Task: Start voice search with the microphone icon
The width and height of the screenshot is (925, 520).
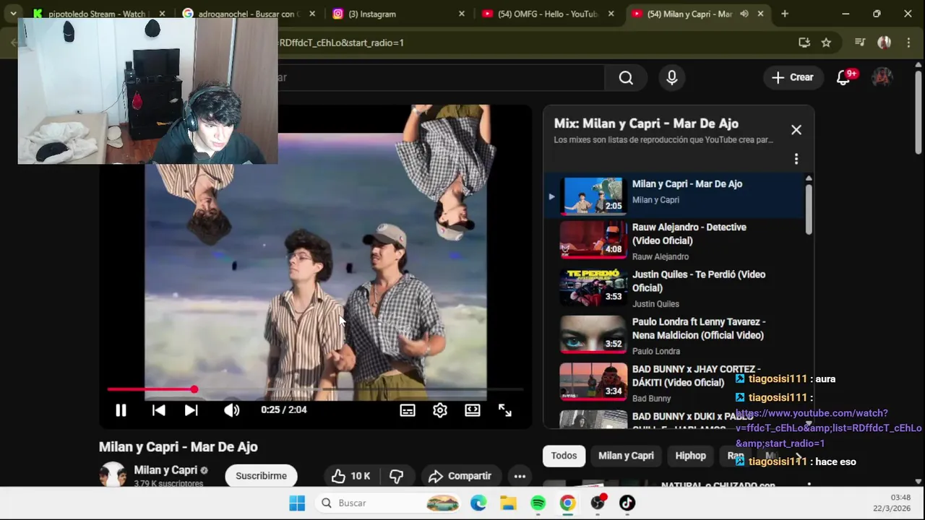Action: [672, 77]
